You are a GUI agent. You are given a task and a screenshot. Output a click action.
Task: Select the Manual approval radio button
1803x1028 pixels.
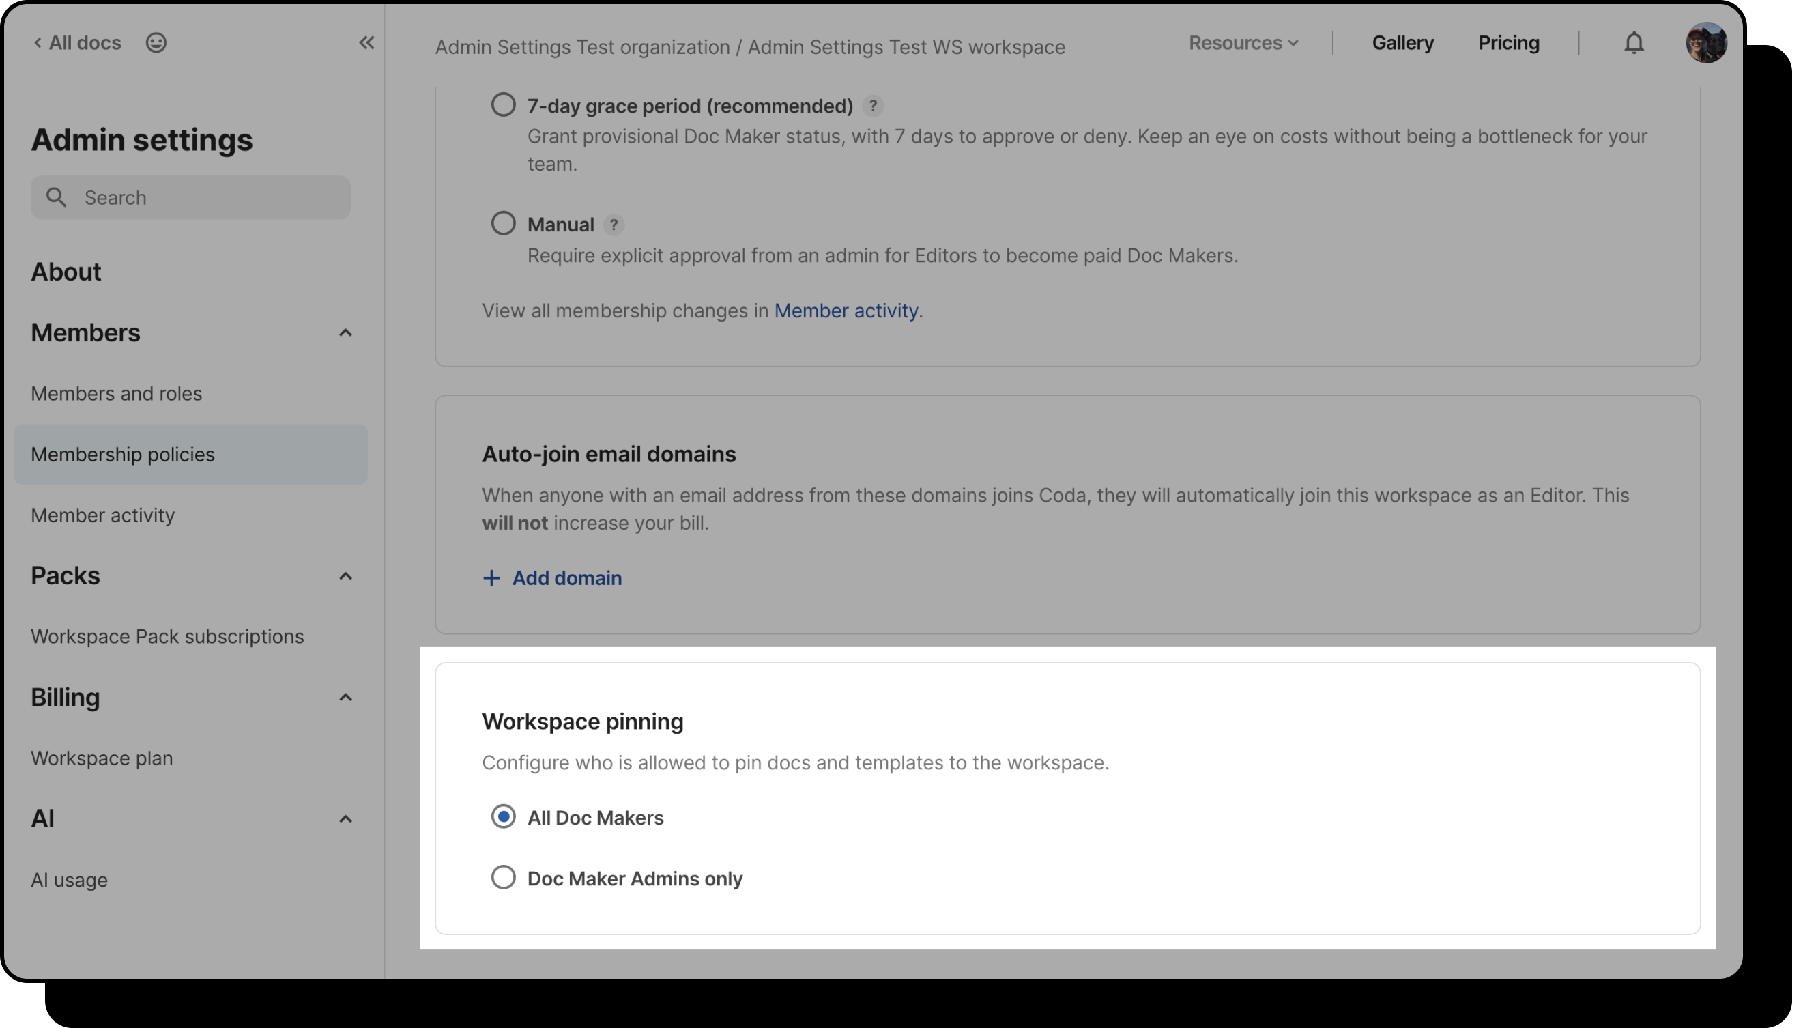click(x=503, y=224)
